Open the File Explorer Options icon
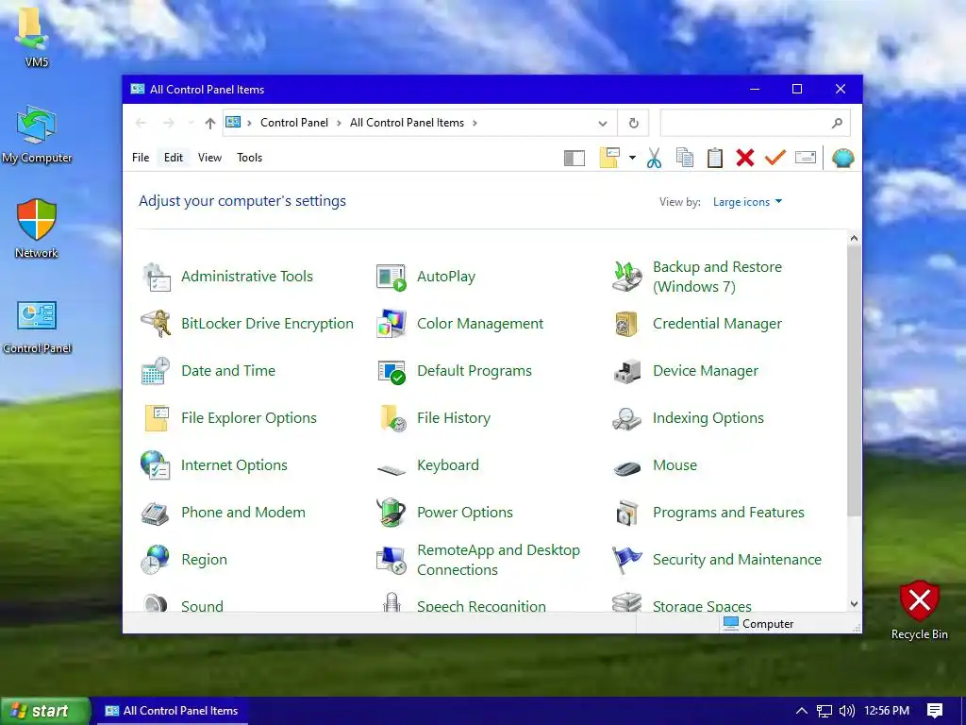 pyautogui.click(x=156, y=418)
